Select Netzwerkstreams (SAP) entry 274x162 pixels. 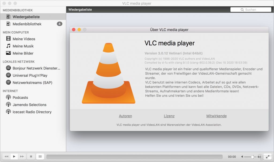tap(33, 82)
